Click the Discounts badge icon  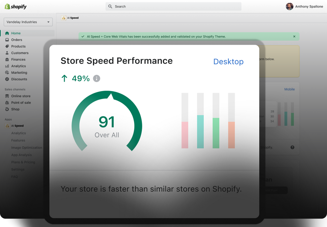(x=7, y=79)
